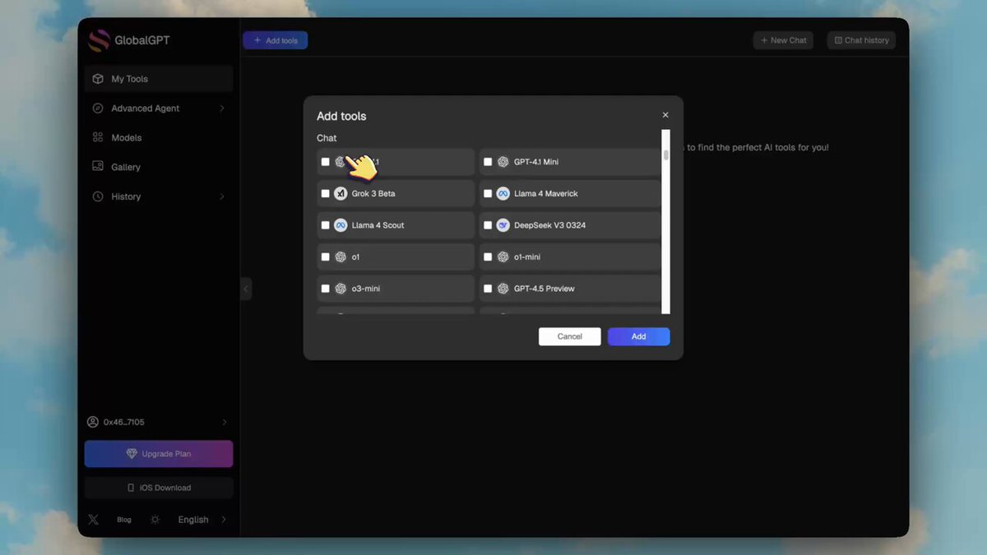Click the DeepSeek V3 0324 whale icon
Screen dimensions: 987x555
503,225
